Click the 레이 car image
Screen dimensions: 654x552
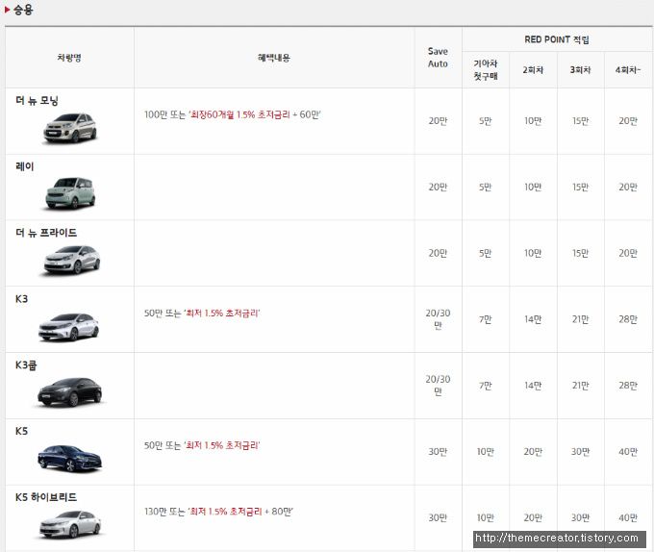point(70,193)
